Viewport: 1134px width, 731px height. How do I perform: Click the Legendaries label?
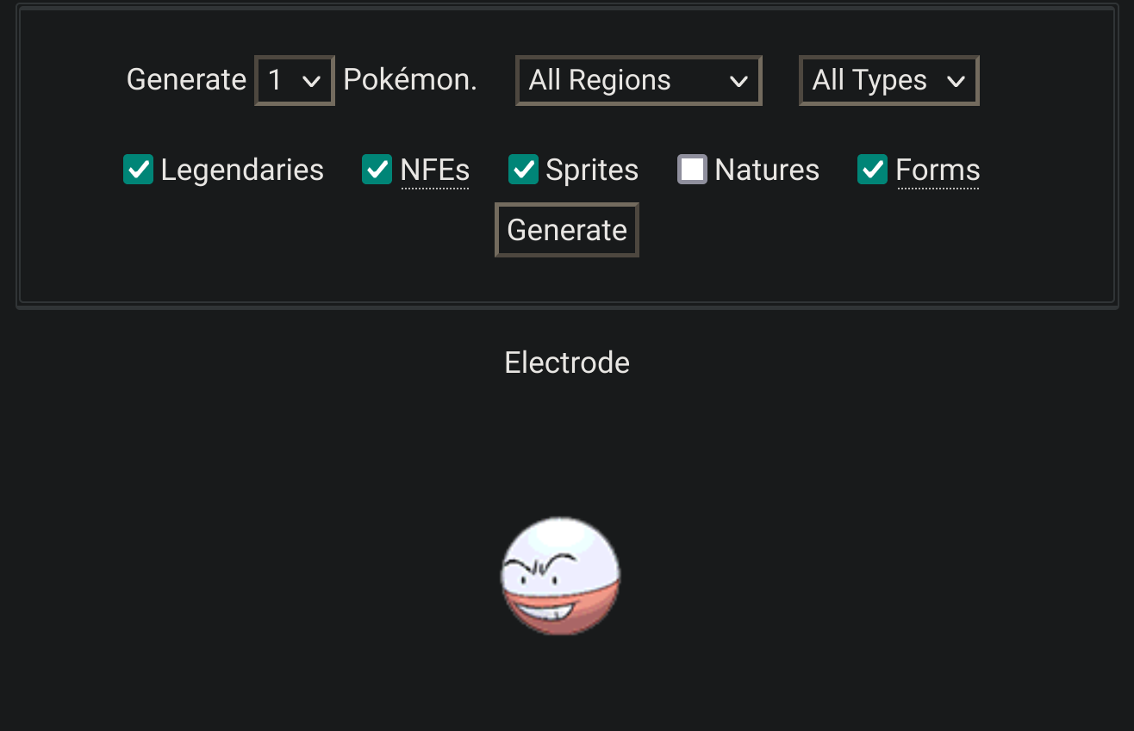coord(242,170)
